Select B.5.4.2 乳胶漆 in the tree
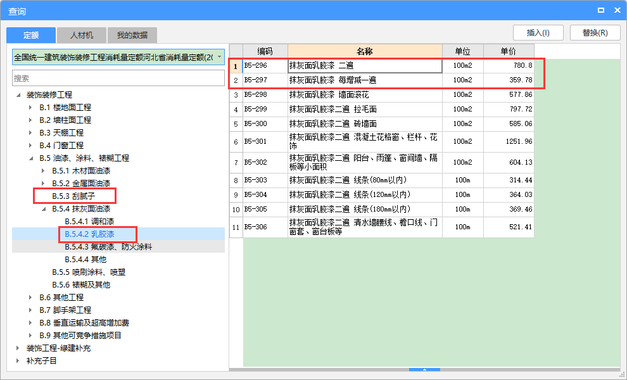The width and height of the screenshot is (627, 380). (x=89, y=234)
